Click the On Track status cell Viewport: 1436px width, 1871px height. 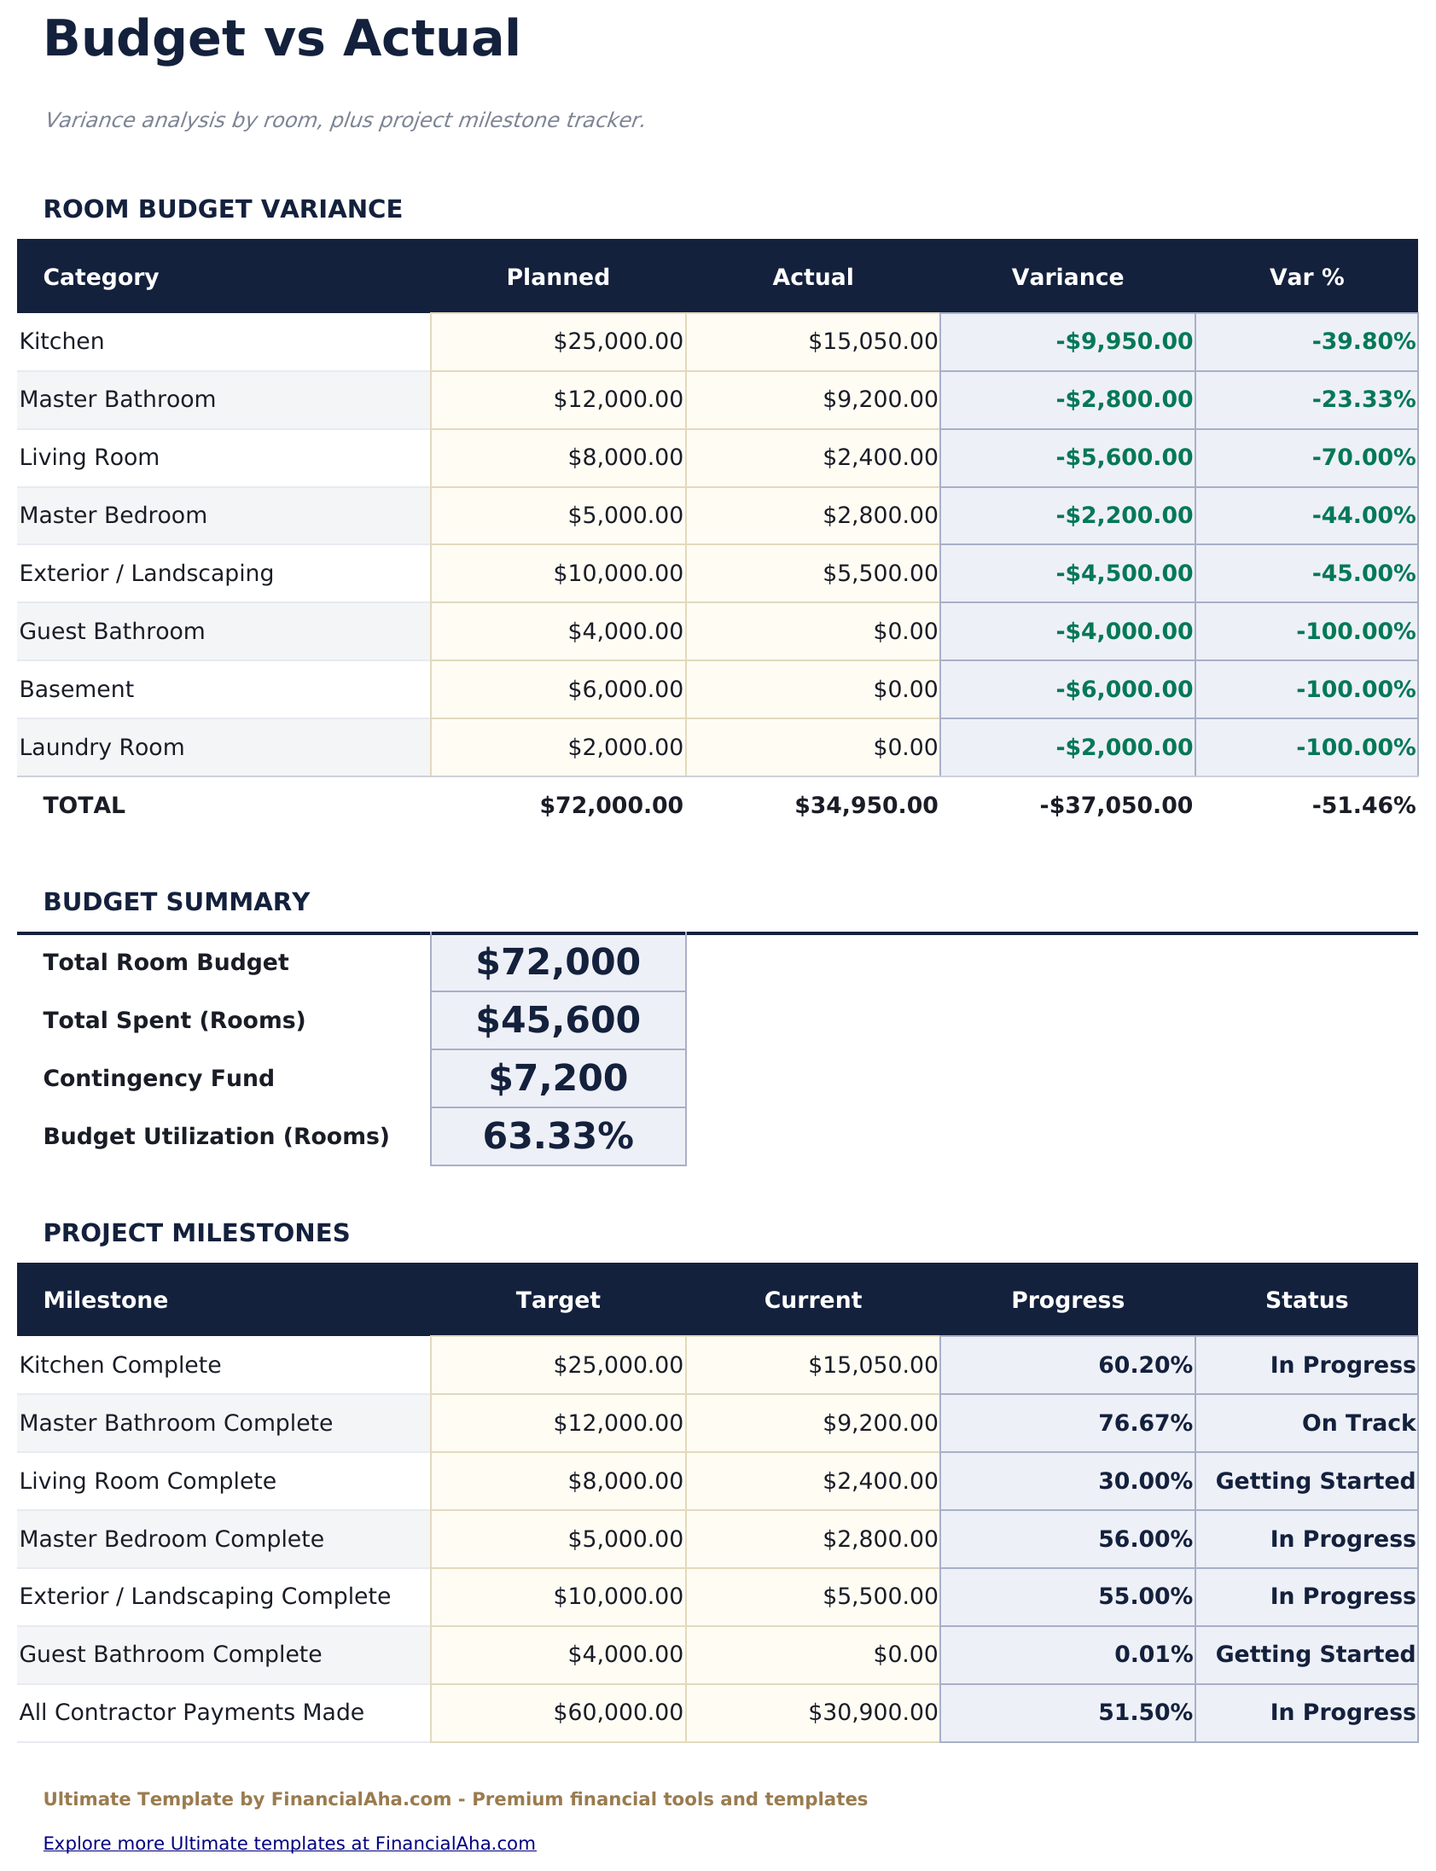click(x=1305, y=1423)
